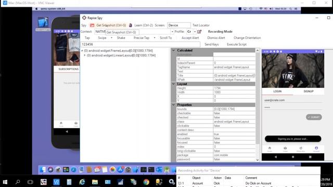Open Internet Explorer in Windows taskbar
333x187 pixels.
click(82, 182)
